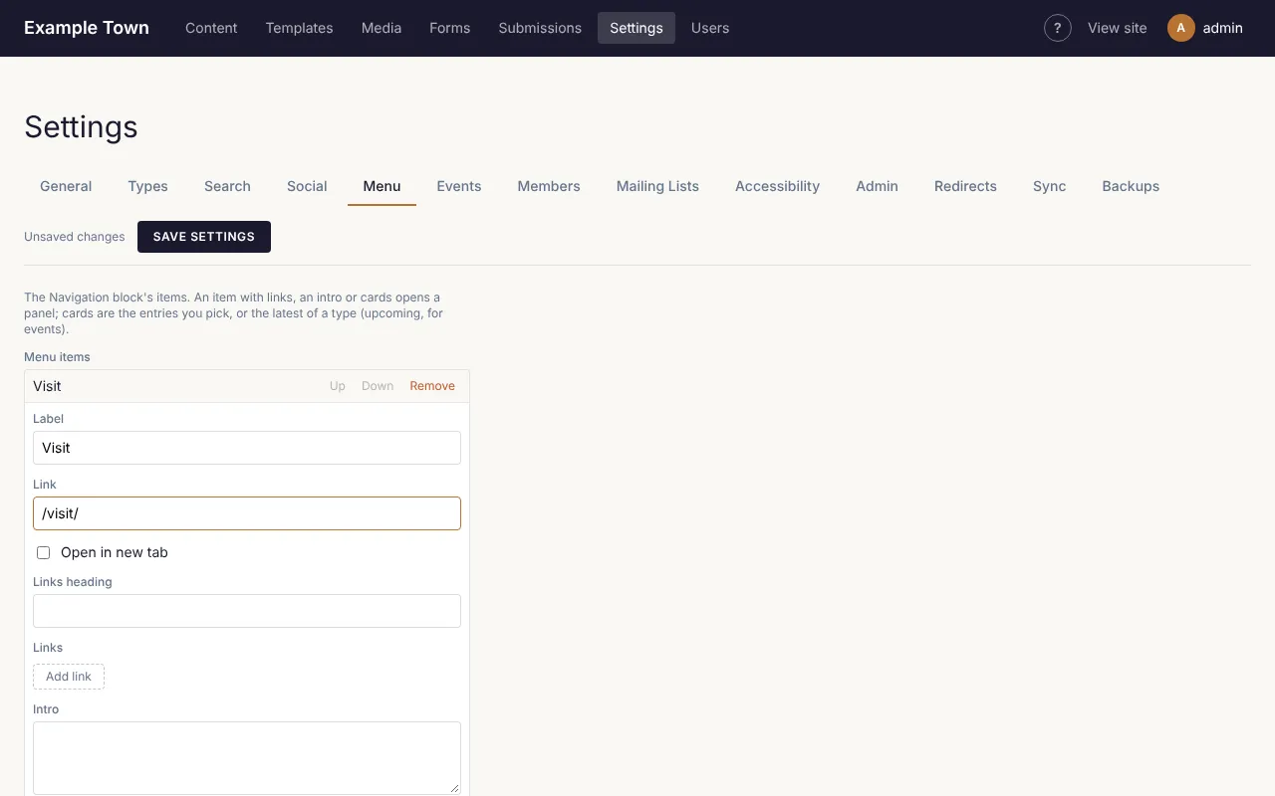Screen dimensions: 1275x796
Task: Open the Admin settings tab
Action: pos(877,186)
